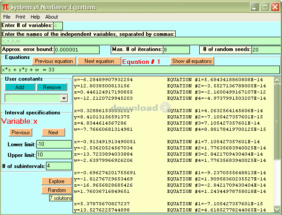Click the # of random seeds field

(x=266, y=50)
